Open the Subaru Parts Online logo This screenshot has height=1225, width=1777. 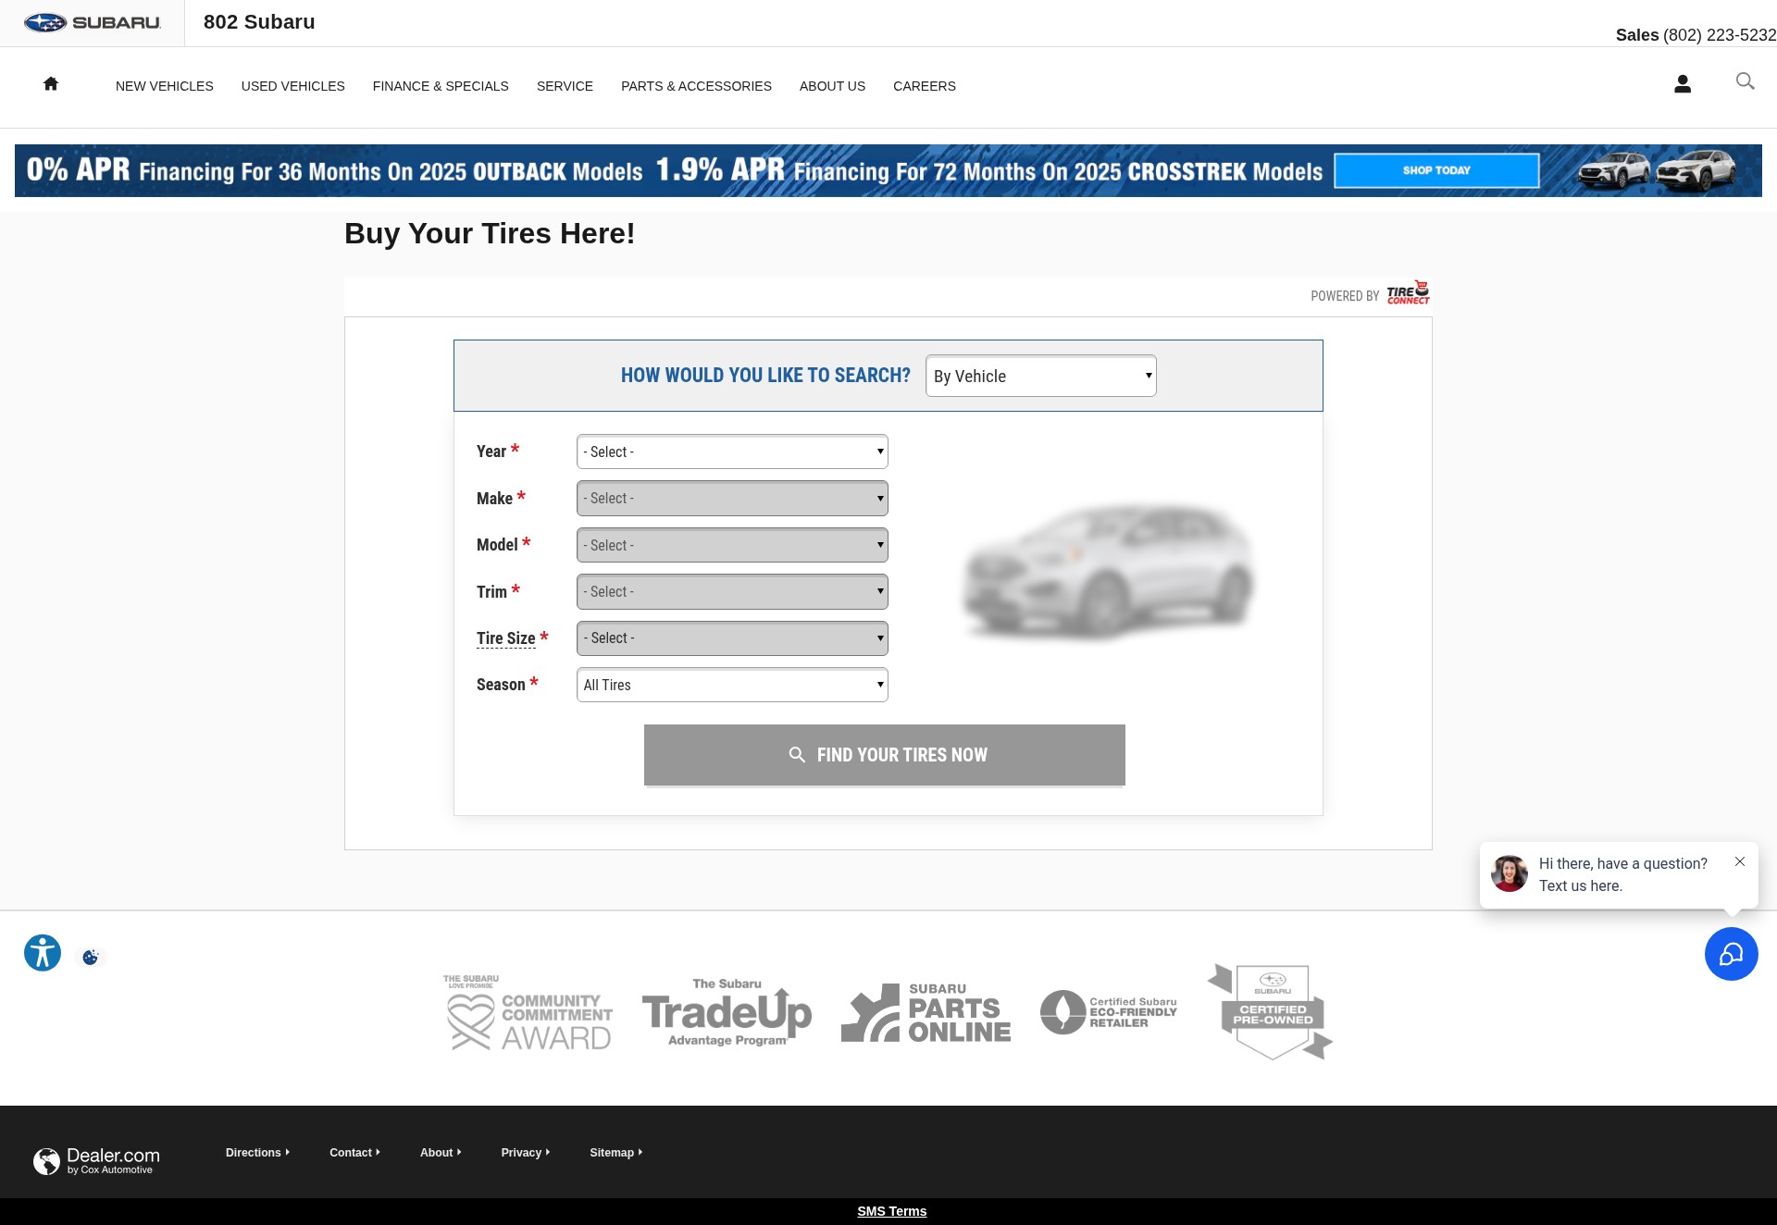(926, 1012)
